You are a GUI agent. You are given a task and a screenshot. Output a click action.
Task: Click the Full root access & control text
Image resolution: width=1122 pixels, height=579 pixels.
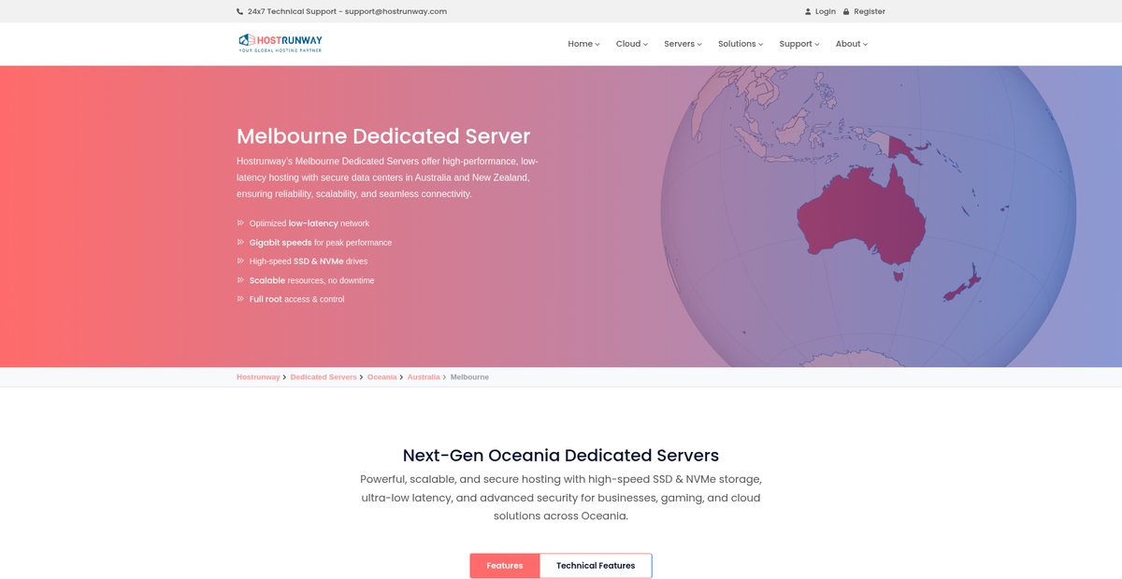tap(296, 299)
